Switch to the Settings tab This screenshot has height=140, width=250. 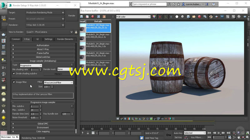tap(48, 39)
